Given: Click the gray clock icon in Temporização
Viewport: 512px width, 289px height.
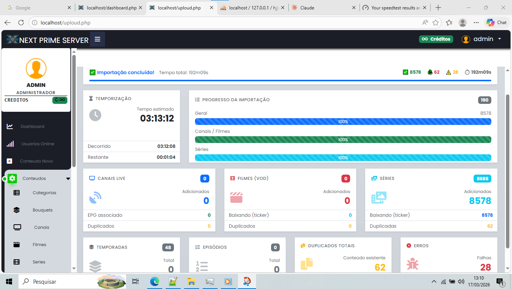Looking at the screenshot, I should point(95,115).
